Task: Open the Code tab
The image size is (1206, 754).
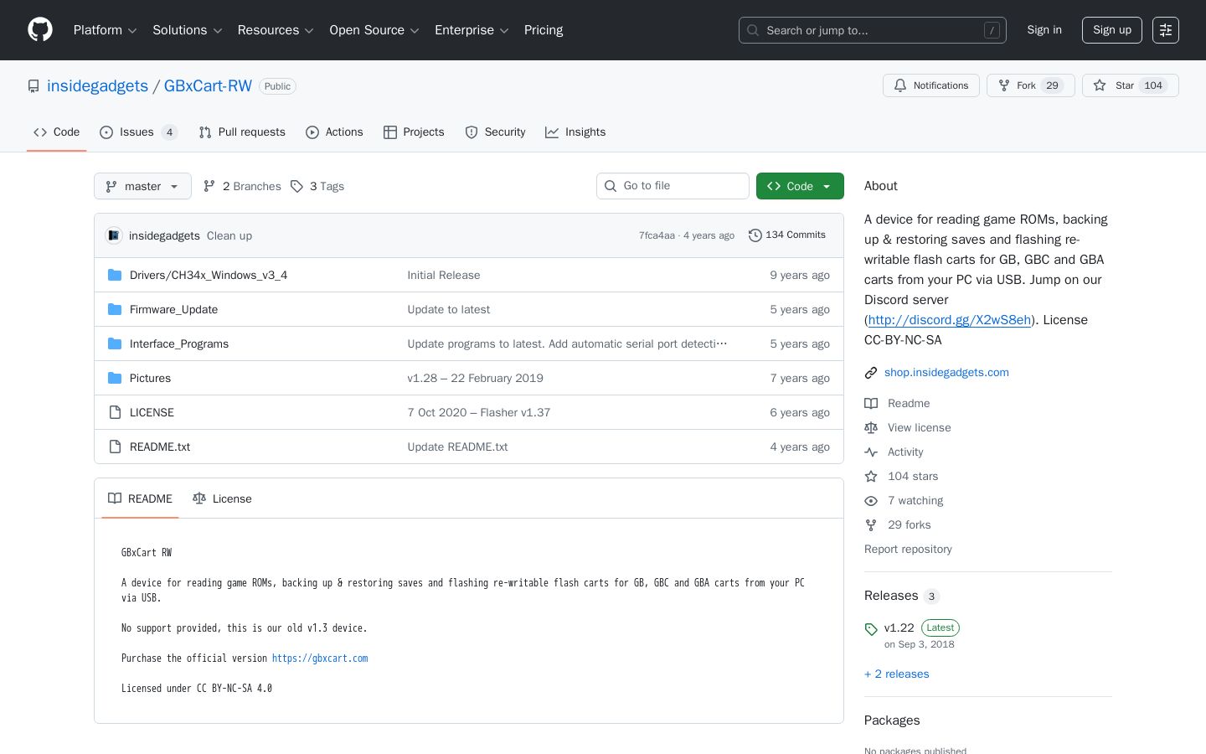Action: [56, 132]
